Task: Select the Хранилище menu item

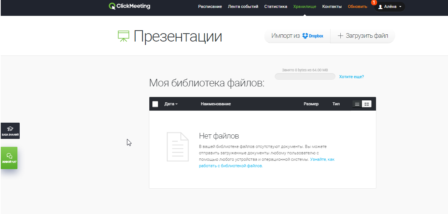Action: (305, 6)
